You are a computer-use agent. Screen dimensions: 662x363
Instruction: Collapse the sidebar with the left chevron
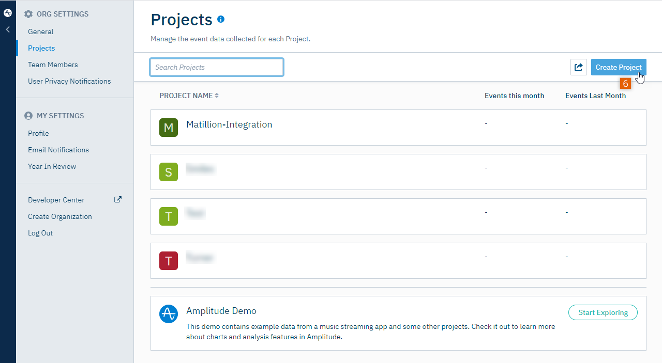tap(8, 30)
